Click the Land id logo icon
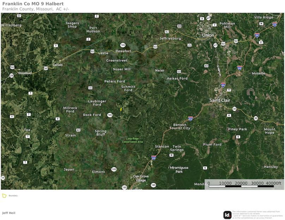Image resolution: width=285 pixels, height=220 pixels. [x=228, y=215]
